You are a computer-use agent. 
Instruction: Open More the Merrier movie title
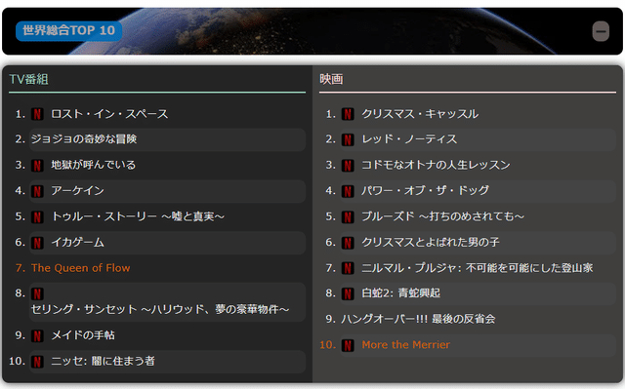[x=406, y=345]
